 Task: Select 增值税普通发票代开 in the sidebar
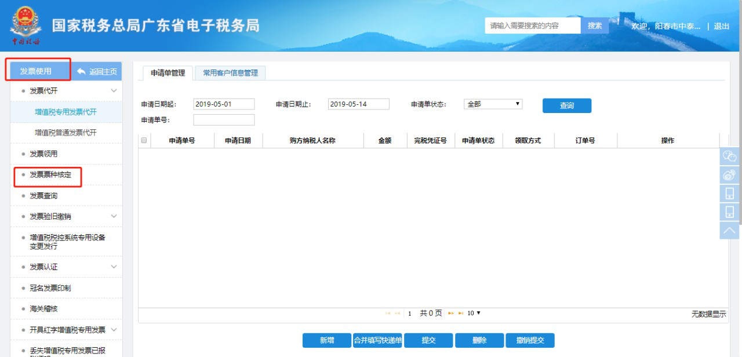coord(66,133)
